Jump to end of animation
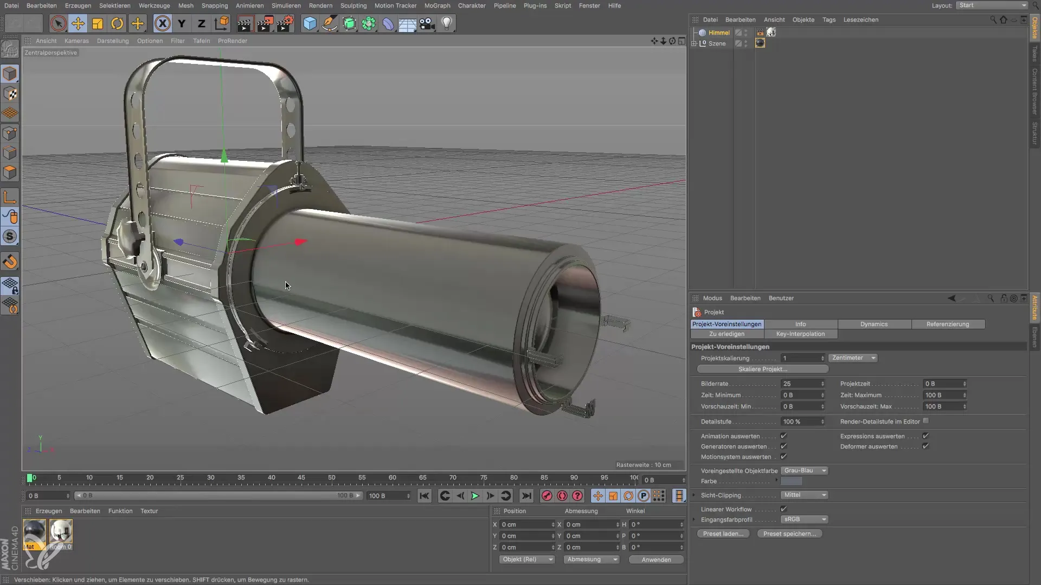The image size is (1041, 585). point(526,496)
